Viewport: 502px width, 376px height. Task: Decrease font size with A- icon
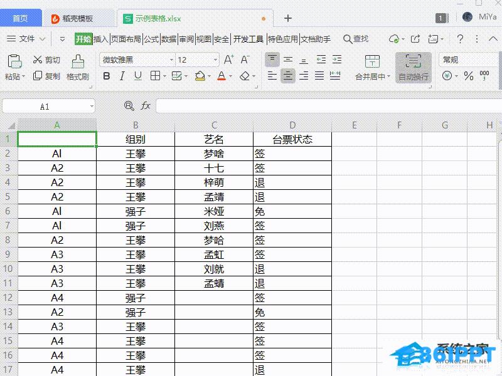pos(245,60)
